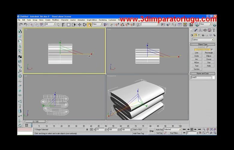This screenshot has width=234, height=150.
Task: Select the Select and Link tool
Action: coord(31,25)
